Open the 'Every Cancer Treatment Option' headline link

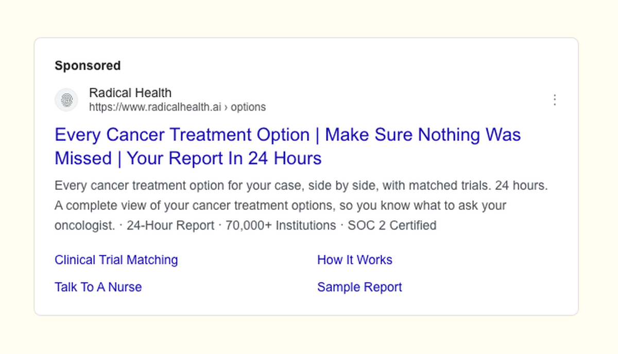287,146
